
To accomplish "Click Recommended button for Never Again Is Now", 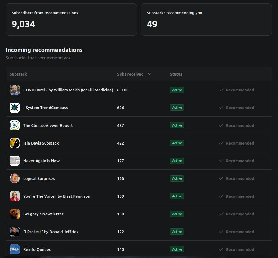I will click(x=236, y=161).
